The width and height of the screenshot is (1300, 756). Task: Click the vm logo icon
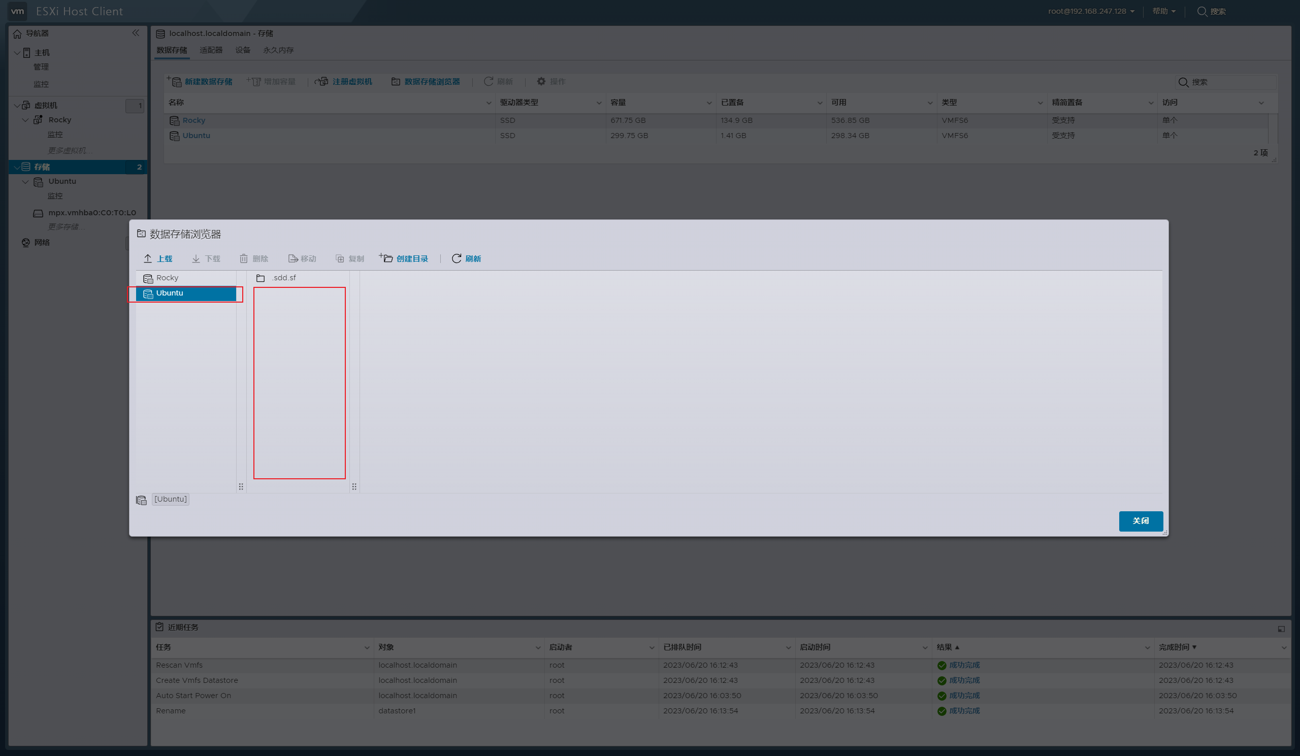click(x=18, y=11)
